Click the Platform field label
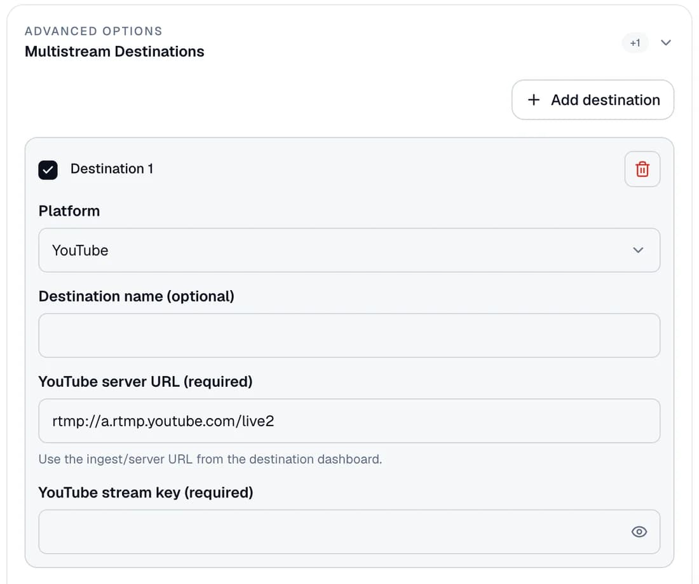 [x=69, y=211]
